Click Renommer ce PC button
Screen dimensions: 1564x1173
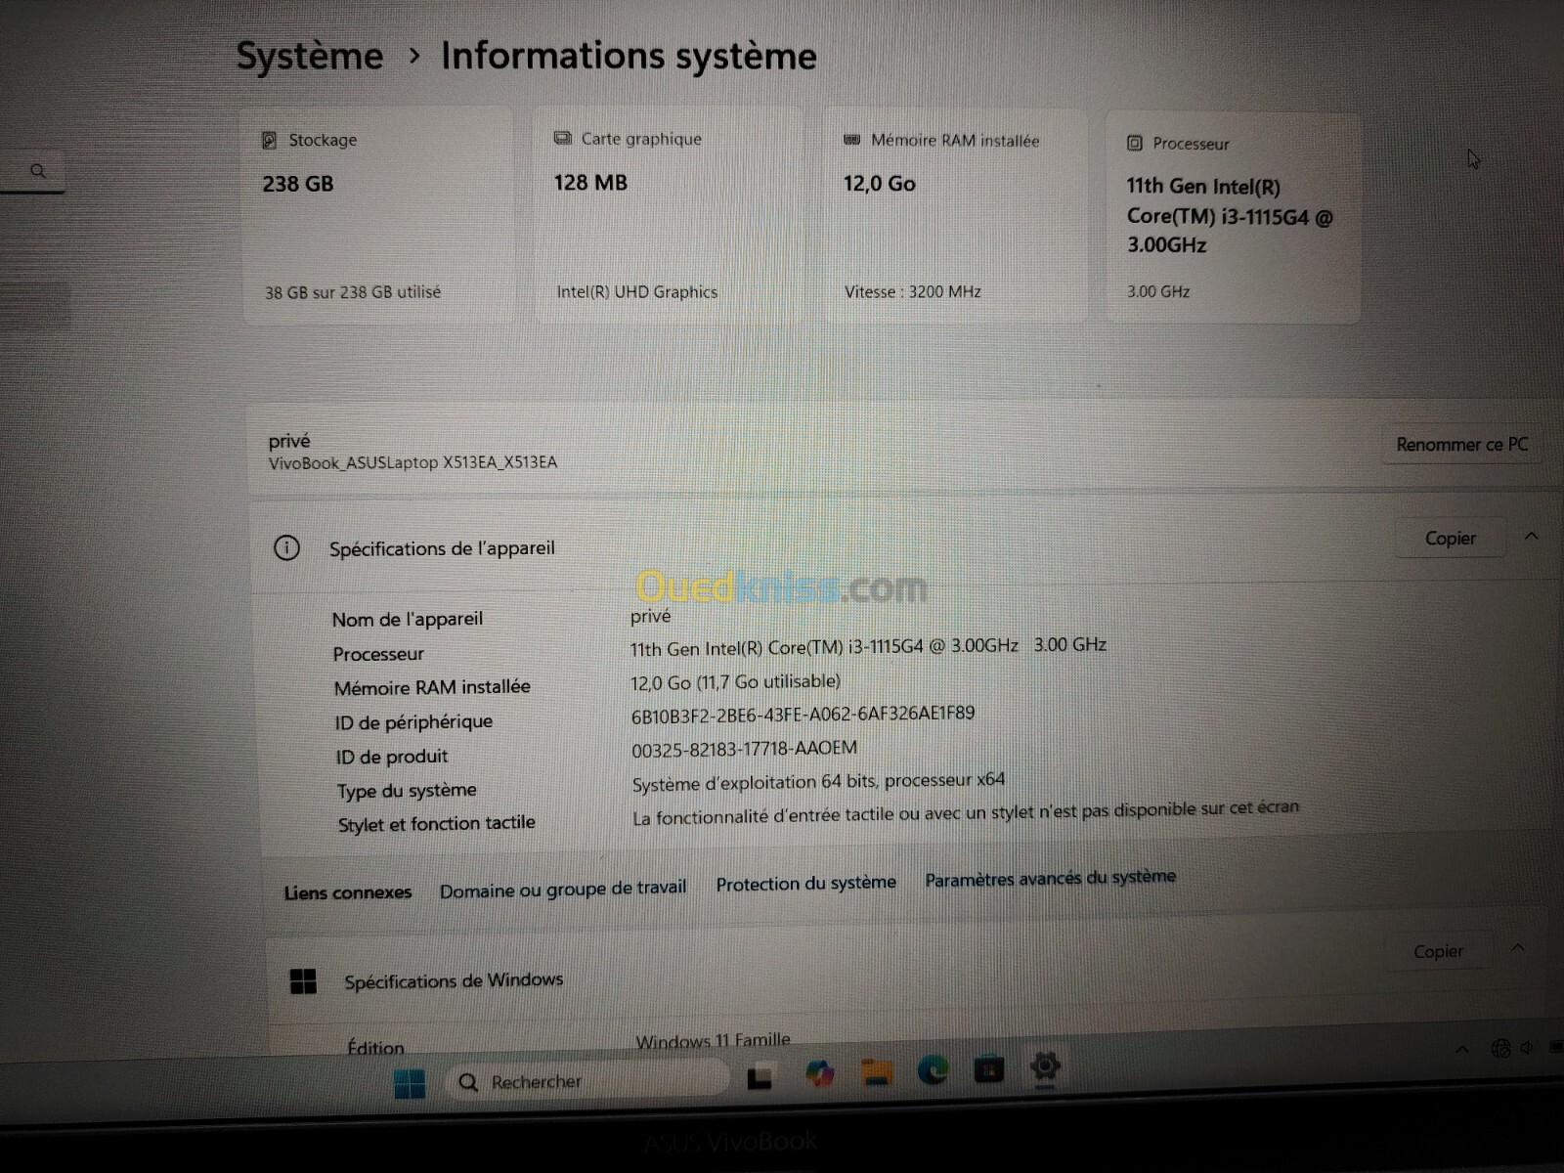coord(1461,445)
